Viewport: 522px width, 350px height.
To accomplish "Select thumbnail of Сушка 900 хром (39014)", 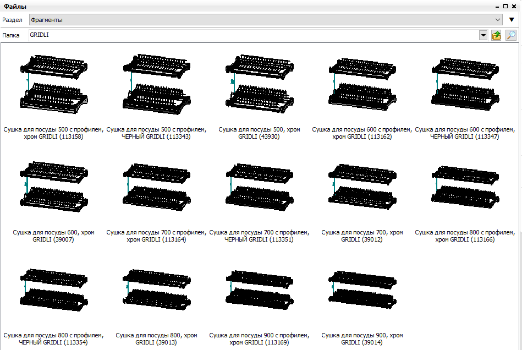I will [x=362, y=289].
